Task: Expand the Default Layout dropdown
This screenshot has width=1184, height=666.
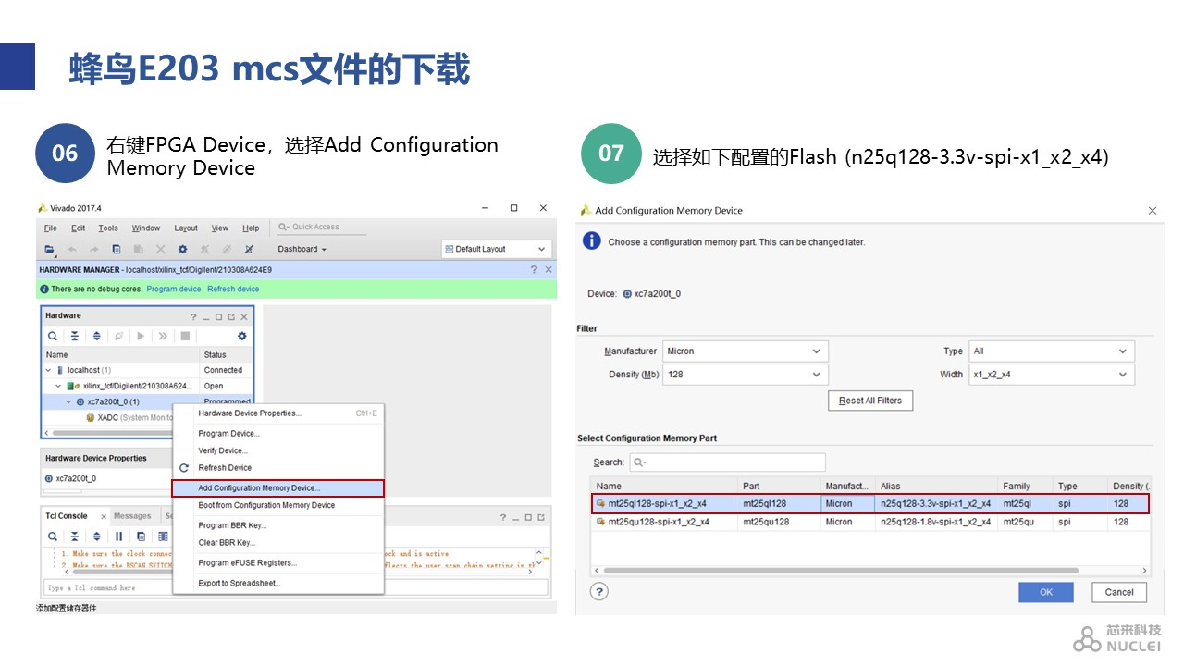Action: 497,249
